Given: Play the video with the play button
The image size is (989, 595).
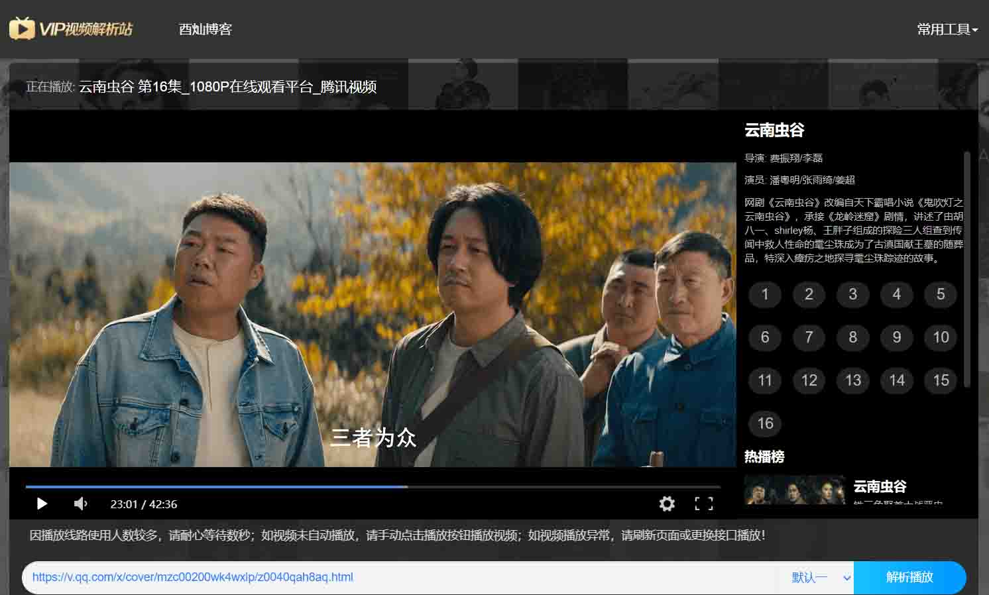Looking at the screenshot, I should coord(42,504).
